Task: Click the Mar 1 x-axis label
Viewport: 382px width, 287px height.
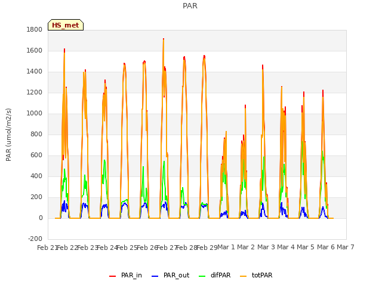Action: [x=226, y=247]
